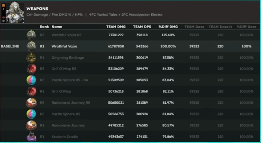Click the baseline Wrathful Vajra R1 weapon icon
The image size is (261, 143).
(x=31, y=46)
